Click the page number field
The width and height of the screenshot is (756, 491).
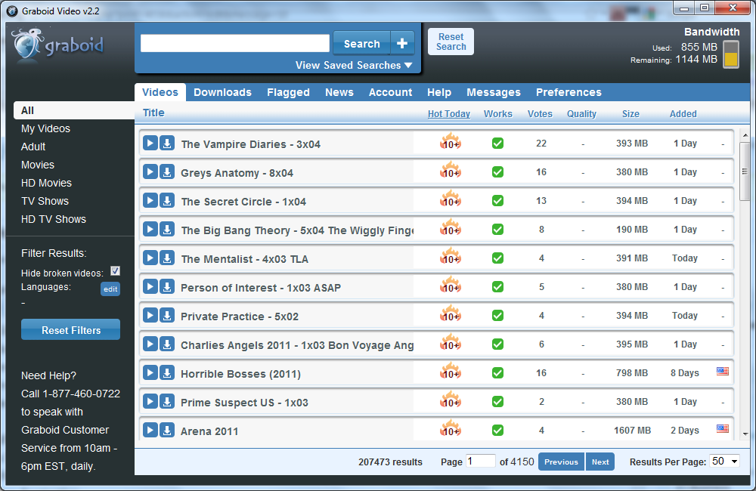coord(480,461)
